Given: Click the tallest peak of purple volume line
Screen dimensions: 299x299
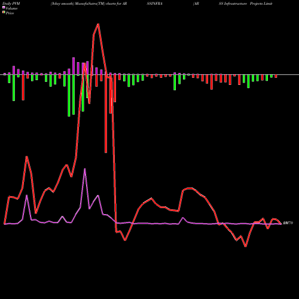Looking at the screenshot, I should 85,169.
